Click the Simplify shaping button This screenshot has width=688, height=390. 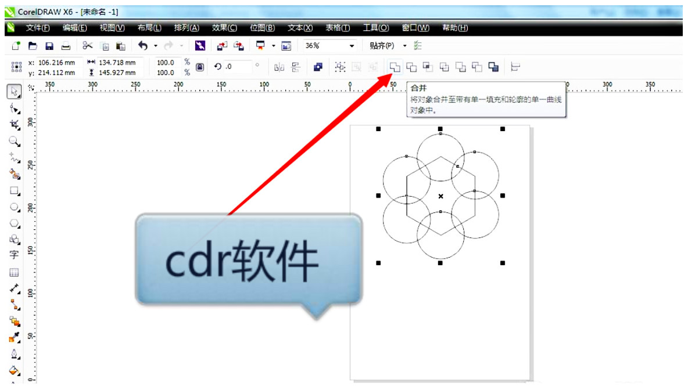(x=444, y=67)
